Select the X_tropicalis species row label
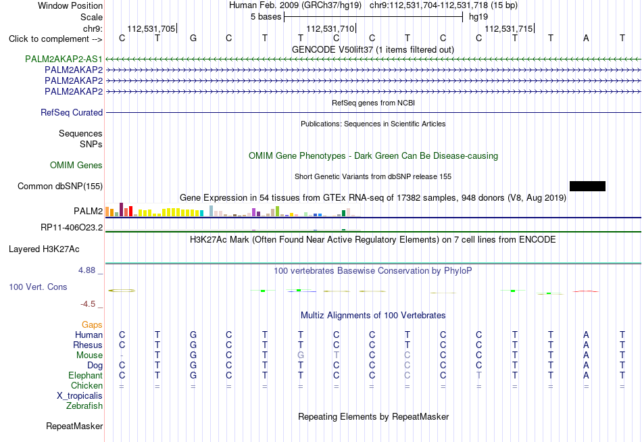Image resolution: width=642 pixels, height=442 pixels. pos(80,396)
